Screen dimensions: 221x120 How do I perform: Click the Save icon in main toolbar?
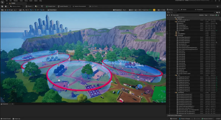pos(2,6)
